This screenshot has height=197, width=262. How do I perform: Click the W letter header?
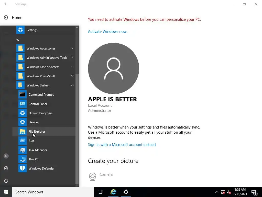[x=18, y=40]
